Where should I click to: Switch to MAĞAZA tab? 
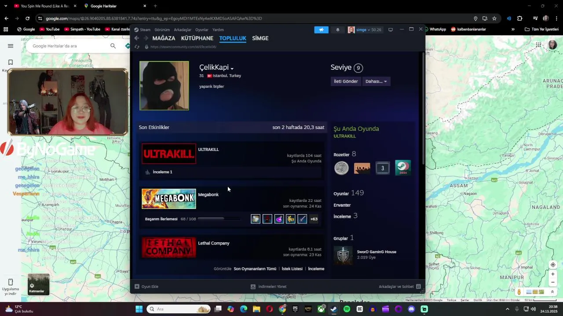tap(164, 38)
